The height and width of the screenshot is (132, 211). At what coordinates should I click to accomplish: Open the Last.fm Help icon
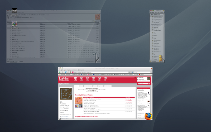tap(105, 78)
